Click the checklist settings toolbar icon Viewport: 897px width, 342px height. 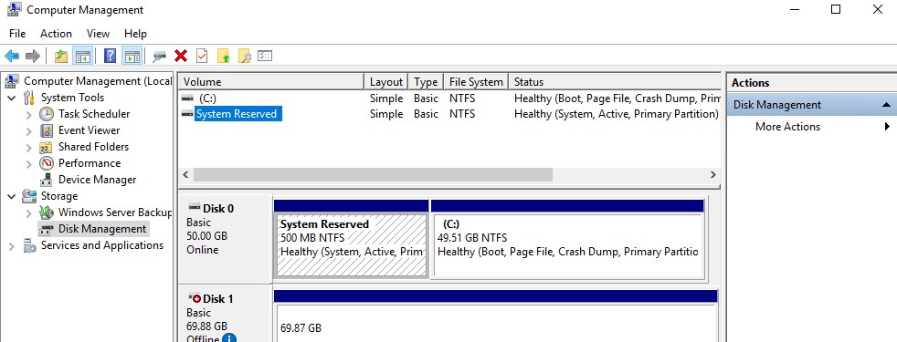pyautogui.click(x=265, y=56)
